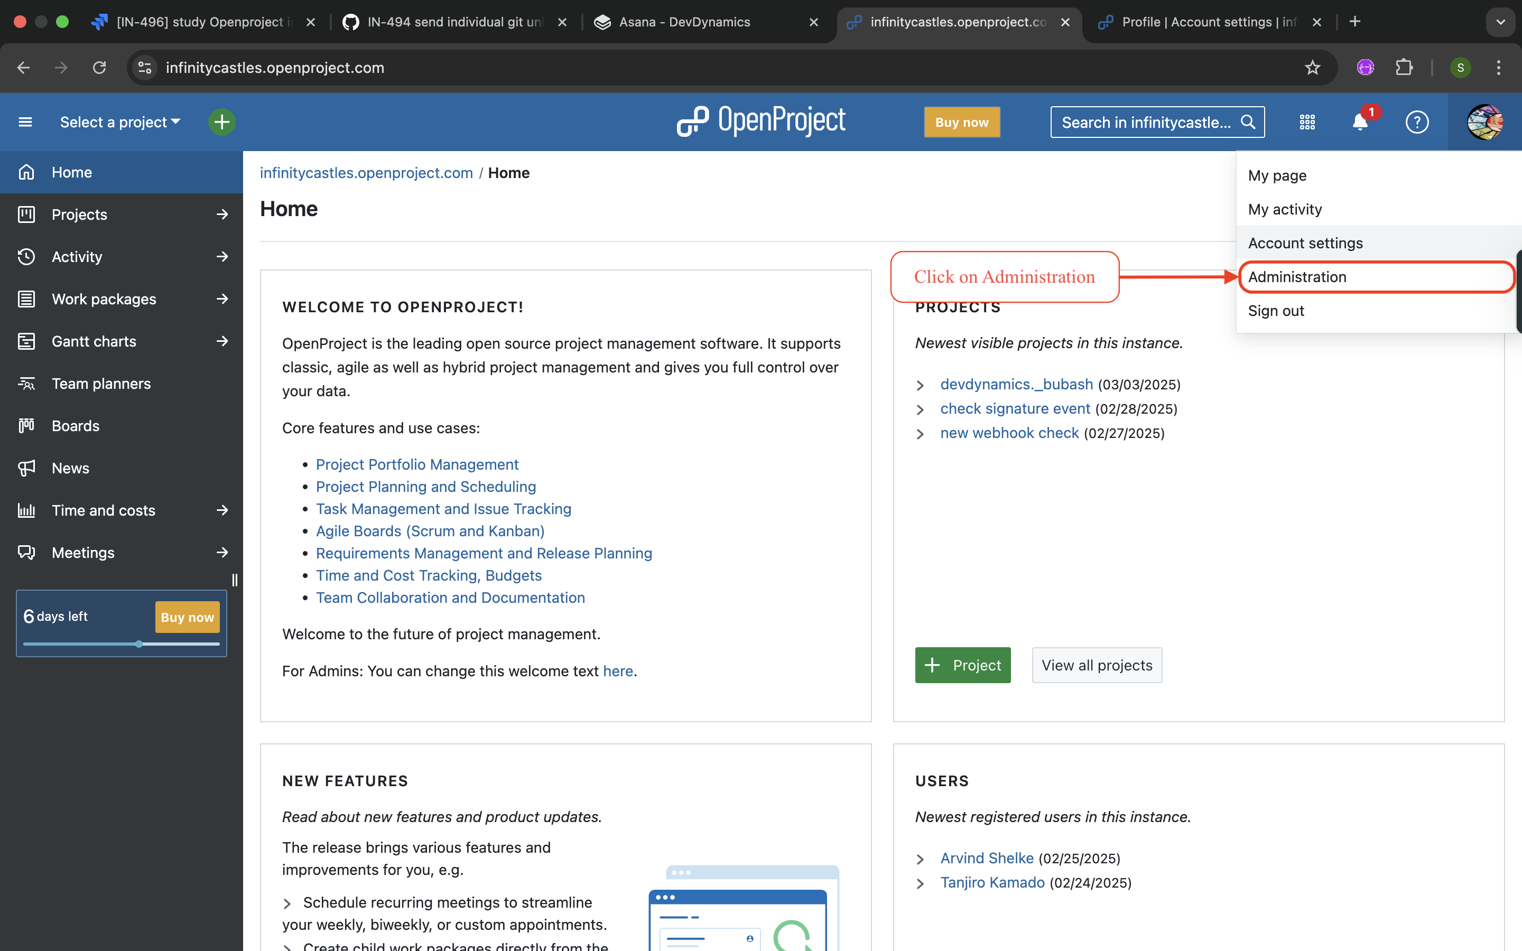Image resolution: width=1522 pixels, height=951 pixels.
Task: Open Team planners in sidebar
Action: coord(100,384)
